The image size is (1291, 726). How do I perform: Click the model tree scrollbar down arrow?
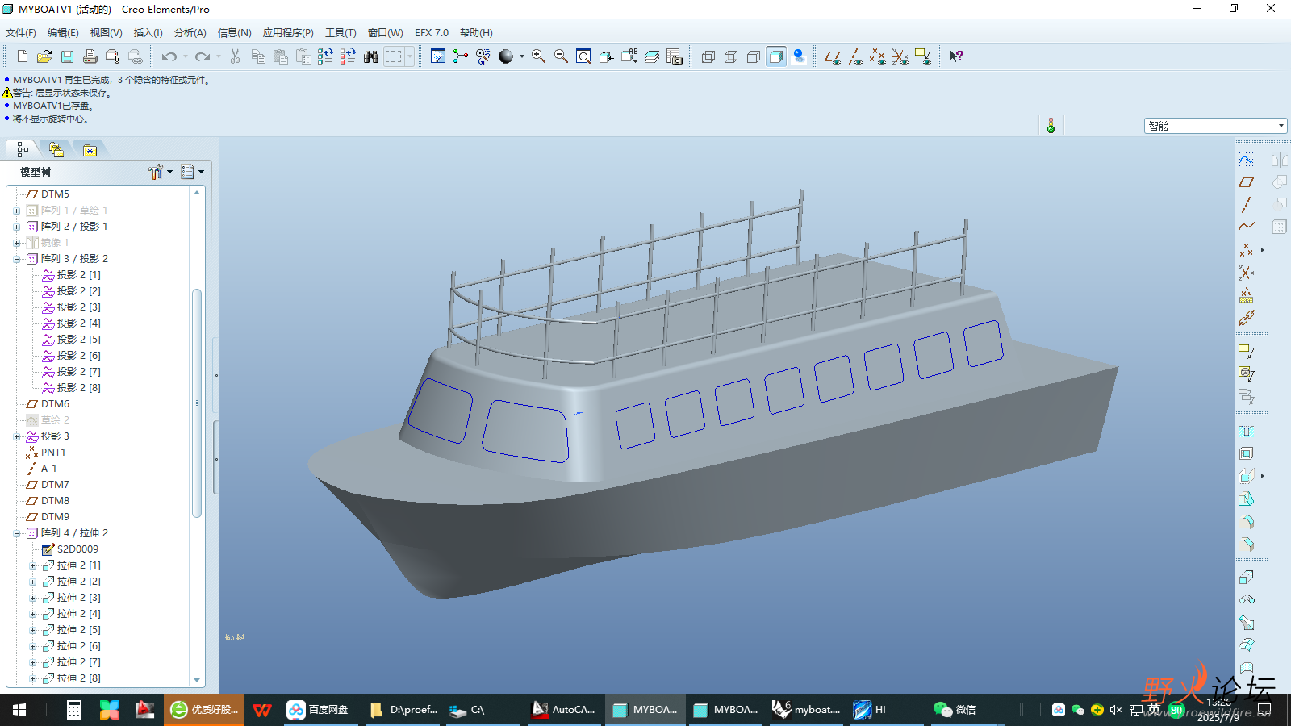[x=197, y=680]
